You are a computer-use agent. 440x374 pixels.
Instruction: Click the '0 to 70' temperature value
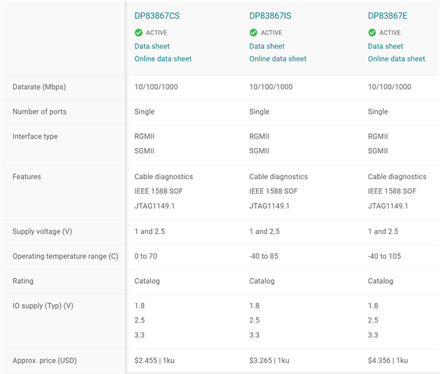click(x=146, y=256)
